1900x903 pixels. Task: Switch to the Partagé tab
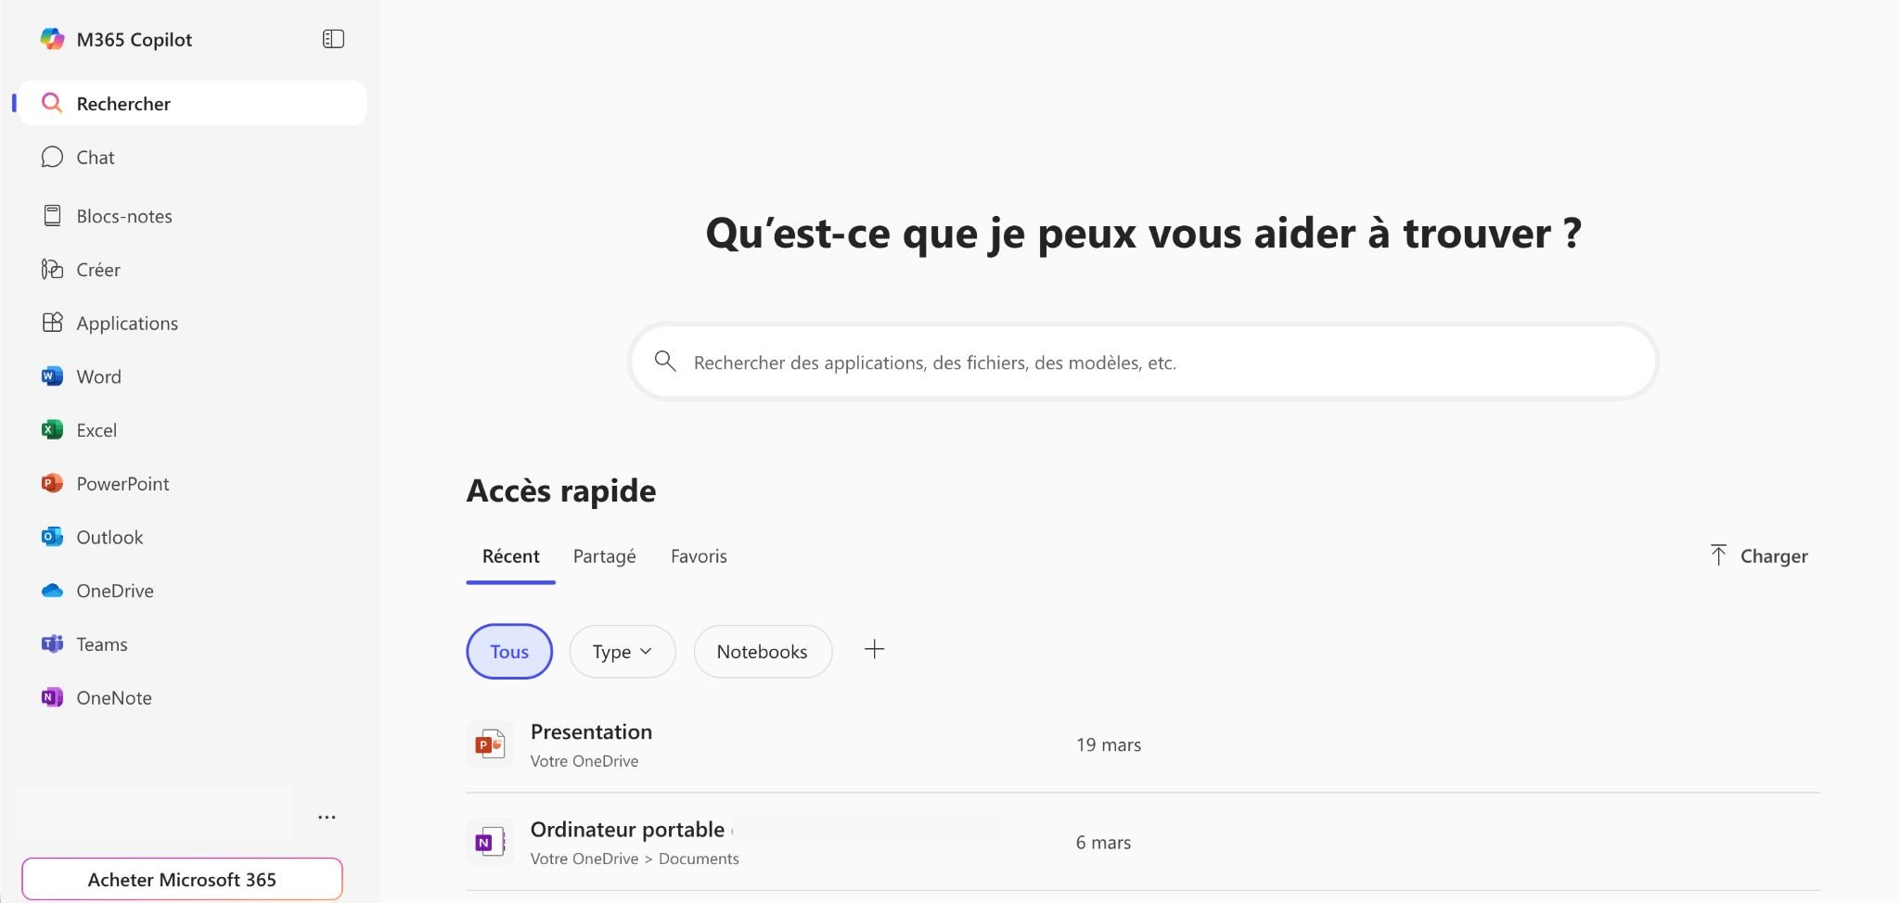click(x=604, y=555)
